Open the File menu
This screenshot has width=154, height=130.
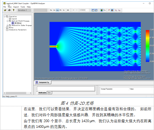[5, 7]
